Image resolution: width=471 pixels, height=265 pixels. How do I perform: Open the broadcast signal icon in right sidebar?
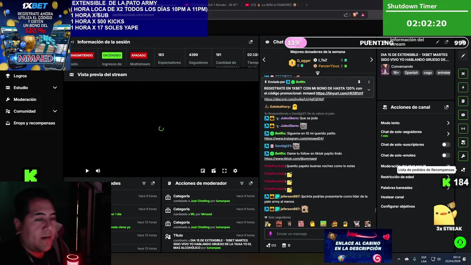point(463,128)
